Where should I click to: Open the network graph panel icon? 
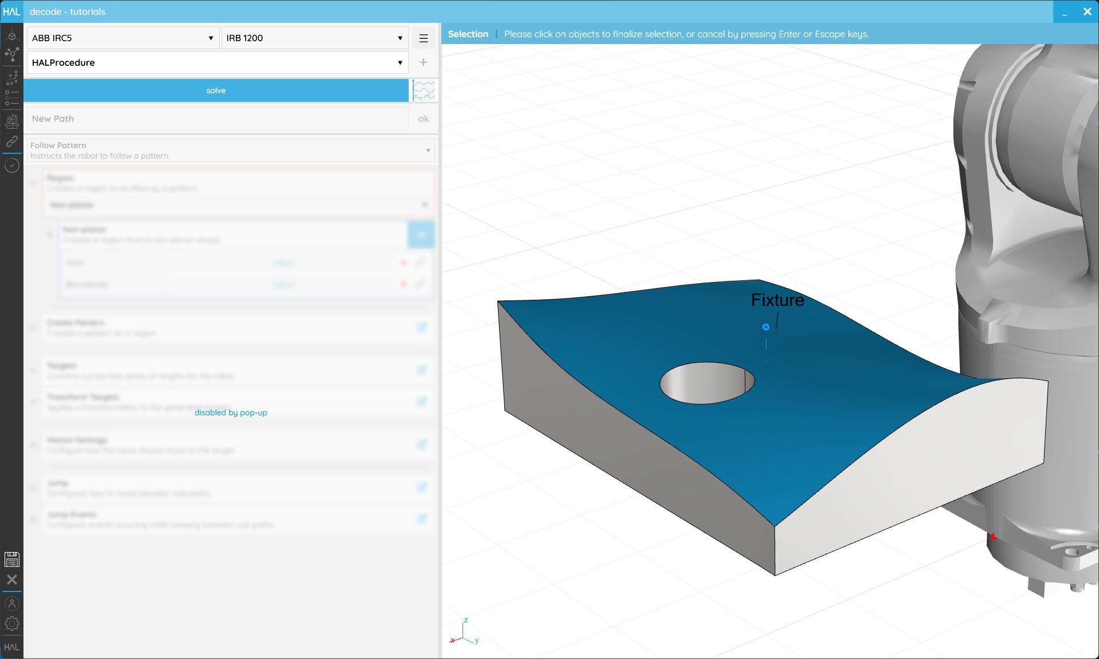pos(11,55)
